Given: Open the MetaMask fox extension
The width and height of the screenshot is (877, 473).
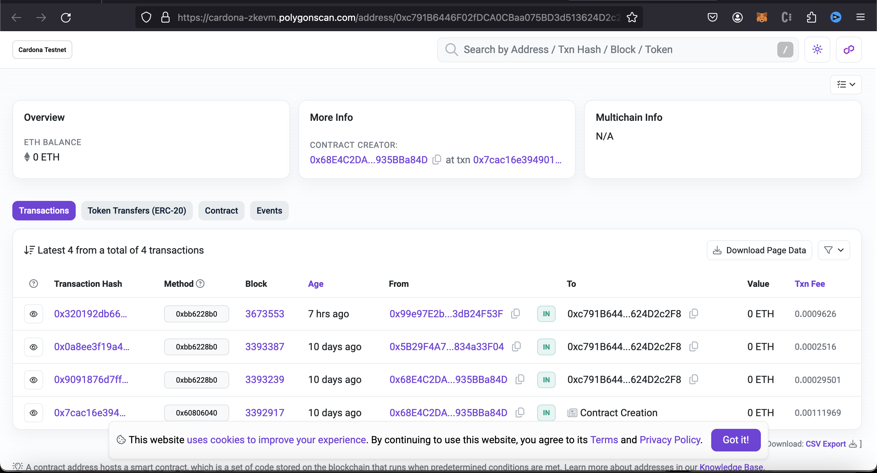Looking at the screenshot, I should [x=762, y=17].
